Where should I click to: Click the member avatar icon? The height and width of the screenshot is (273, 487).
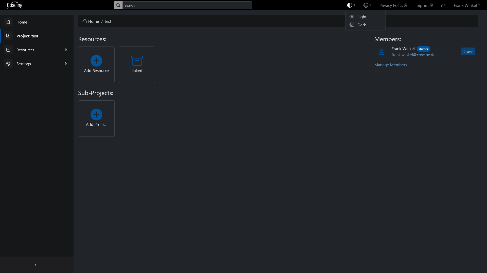[x=381, y=52]
